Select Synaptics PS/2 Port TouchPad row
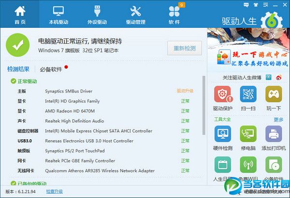The width and height of the screenshot is (290, 198). click(x=105, y=151)
